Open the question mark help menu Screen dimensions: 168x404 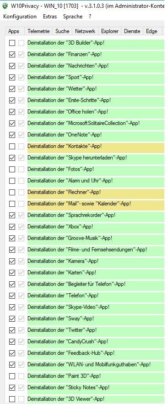pyautogui.click(x=90, y=17)
